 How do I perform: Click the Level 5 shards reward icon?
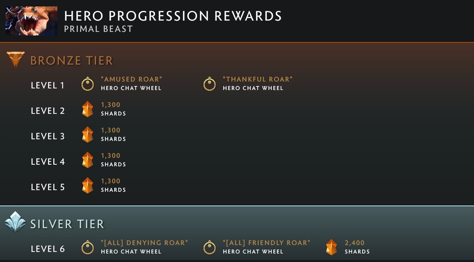(88, 185)
